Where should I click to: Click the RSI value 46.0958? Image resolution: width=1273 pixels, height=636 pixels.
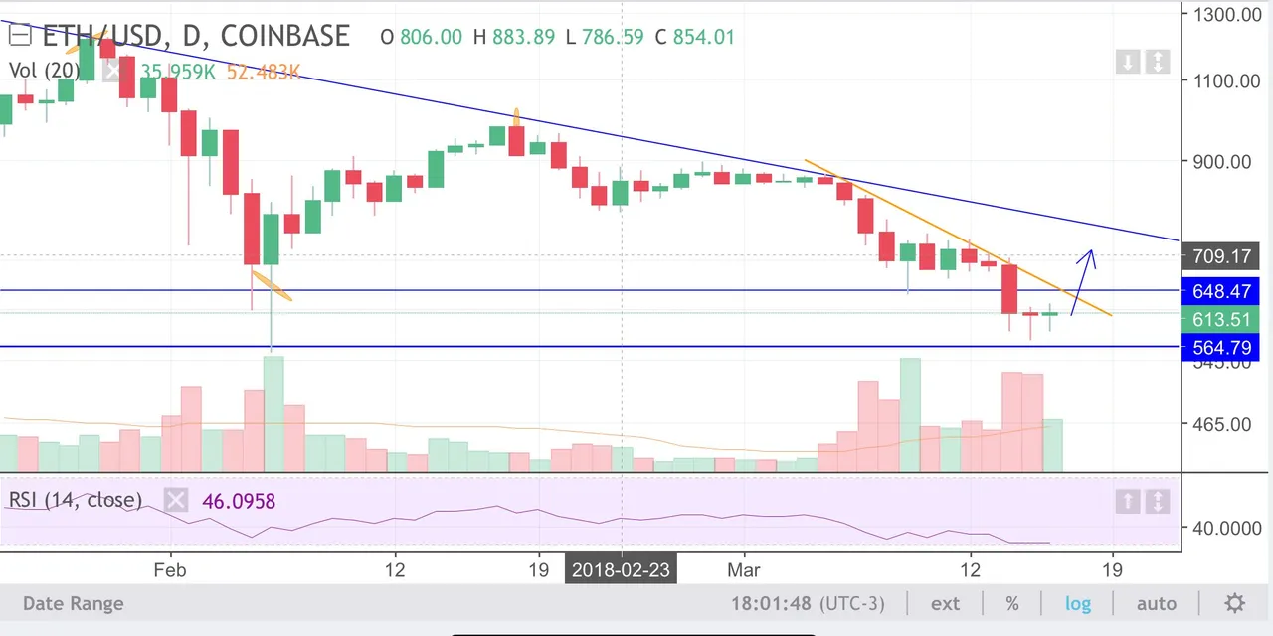click(x=239, y=501)
